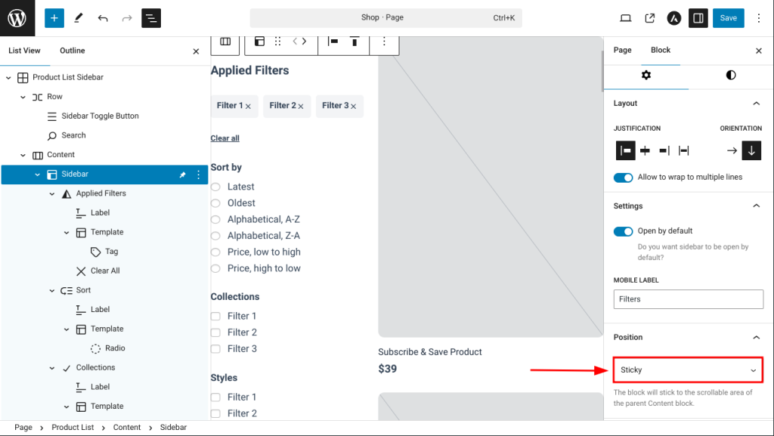Click the Undo arrow icon
Screen dimensions: 774x436
[103, 18]
